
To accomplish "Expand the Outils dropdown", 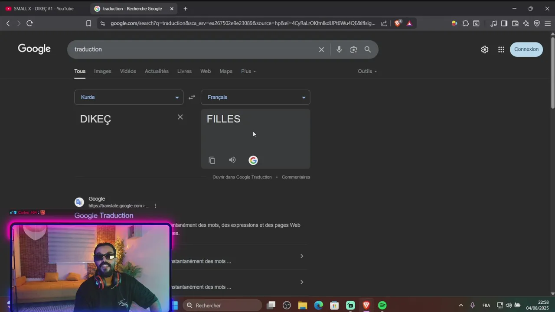I will click(x=367, y=71).
